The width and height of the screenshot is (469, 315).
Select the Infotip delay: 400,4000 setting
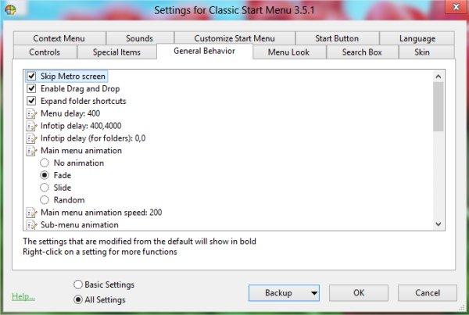81,126
